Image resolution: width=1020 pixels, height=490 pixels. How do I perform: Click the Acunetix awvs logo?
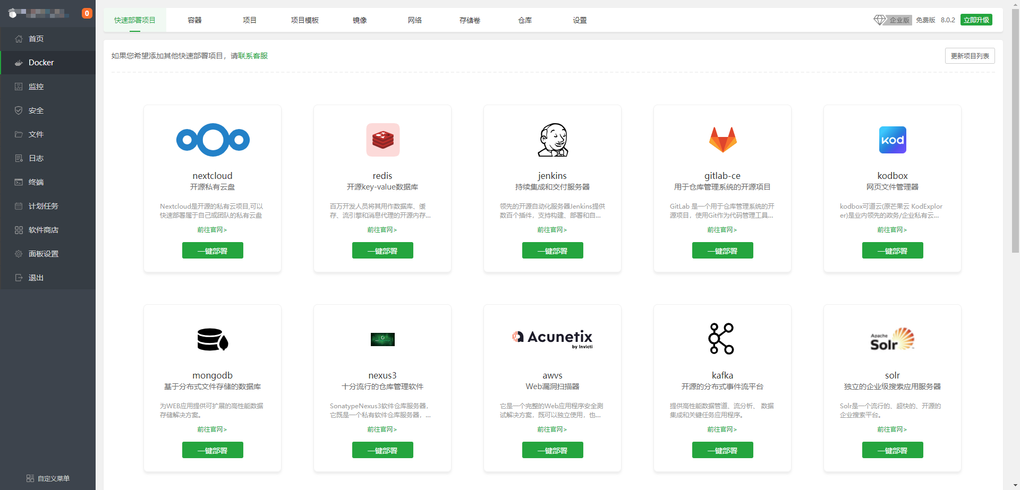552,338
